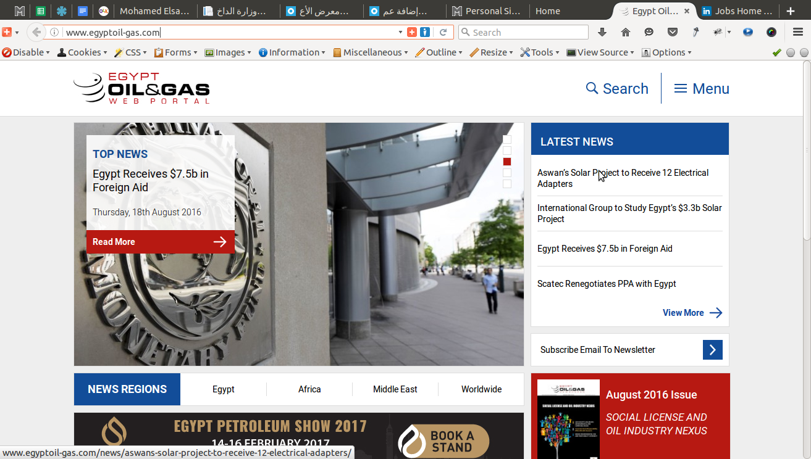Click Read More on top news
The image size is (811, 459).
pos(161,242)
